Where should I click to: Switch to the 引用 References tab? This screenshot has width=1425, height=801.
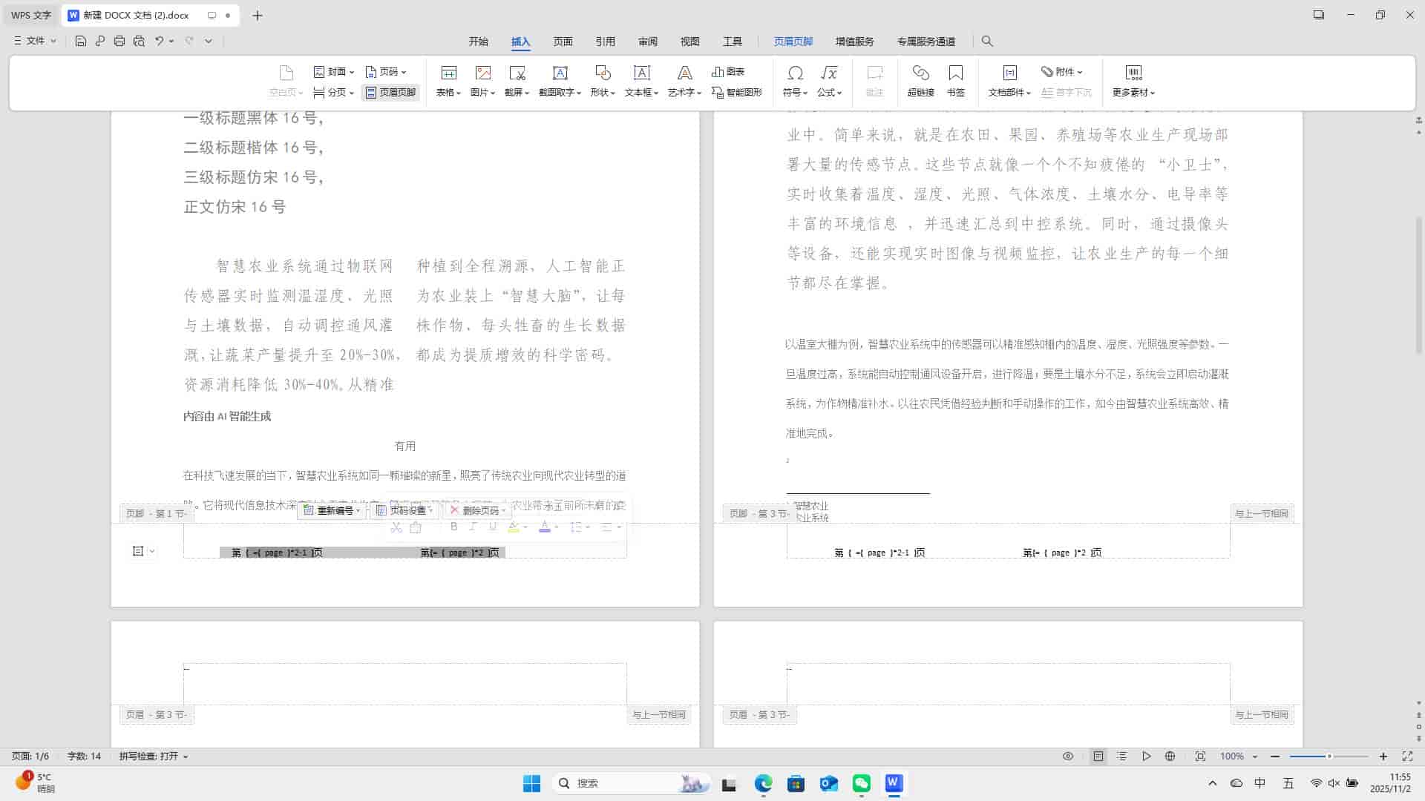606,42
